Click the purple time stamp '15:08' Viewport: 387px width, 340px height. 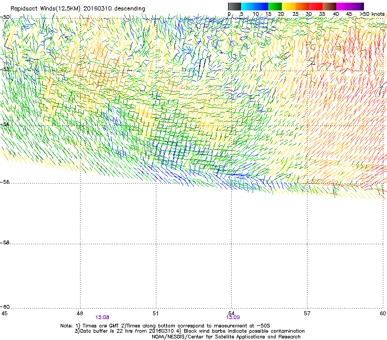pos(102,318)
